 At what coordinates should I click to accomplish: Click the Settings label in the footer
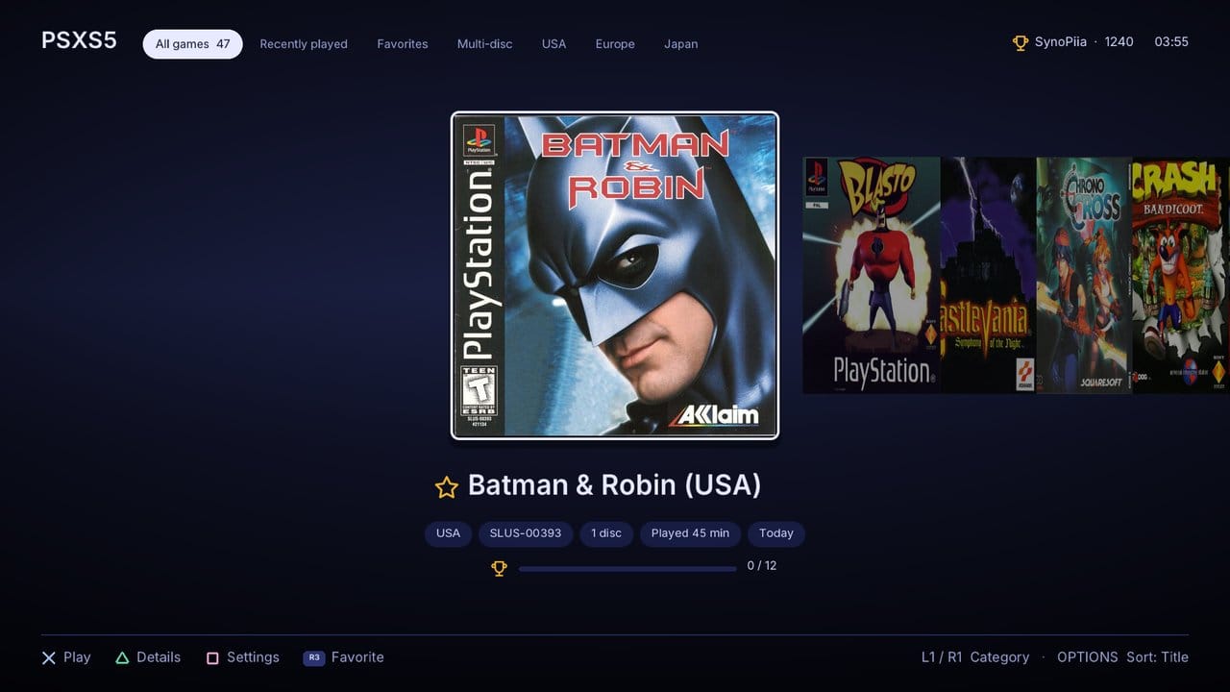(253, 657)
